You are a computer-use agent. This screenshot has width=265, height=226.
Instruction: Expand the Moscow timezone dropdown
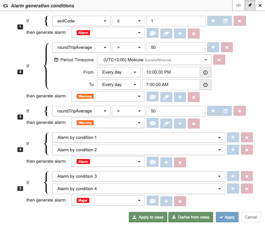click(154, 60)
